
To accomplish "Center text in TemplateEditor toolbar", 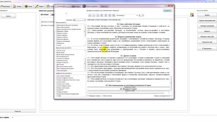I will (x=106, y=15).
